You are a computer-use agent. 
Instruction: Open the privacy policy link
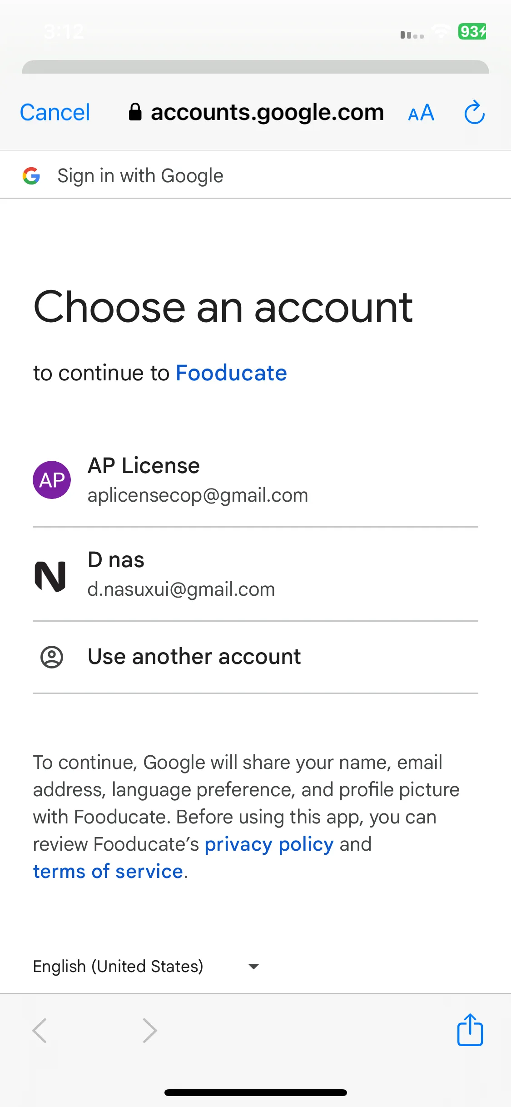point(269,844)
